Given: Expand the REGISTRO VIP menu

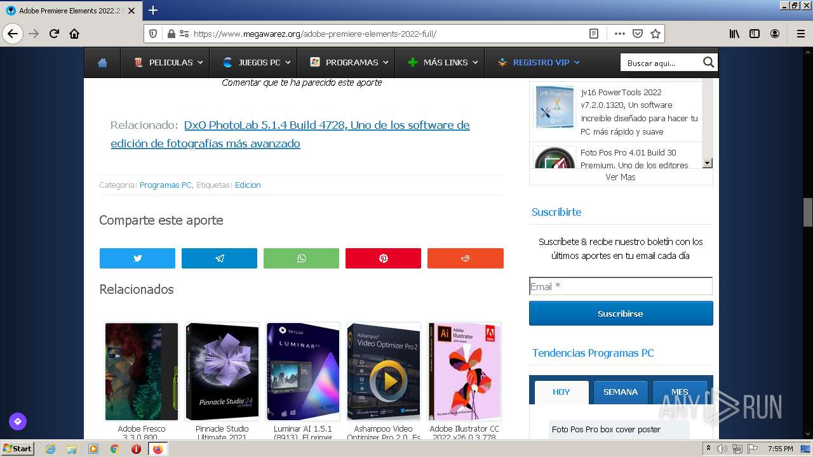Looking at the screenshot, I should tap(539, 63).
